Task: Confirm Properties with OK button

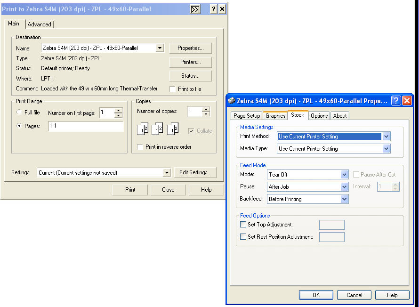Action: tap(316, 295)
